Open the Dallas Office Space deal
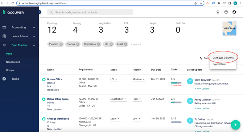243x132 pixels. pyautogui.click(x=58, y=99)
